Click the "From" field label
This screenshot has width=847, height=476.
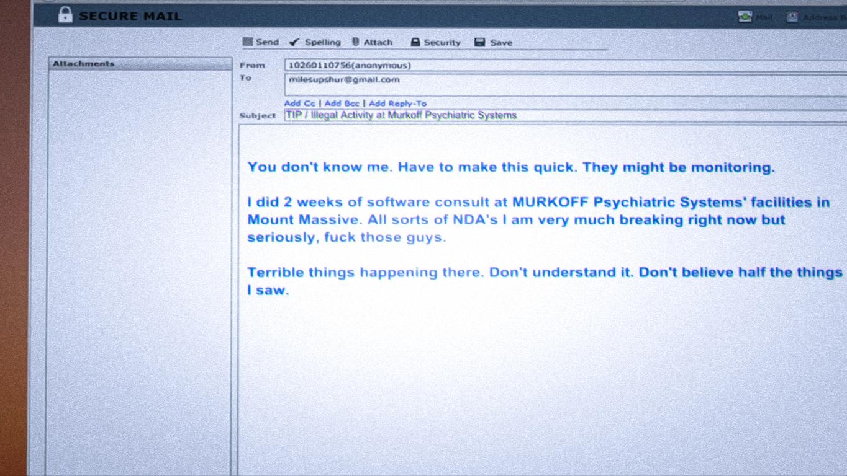[252, 65]
